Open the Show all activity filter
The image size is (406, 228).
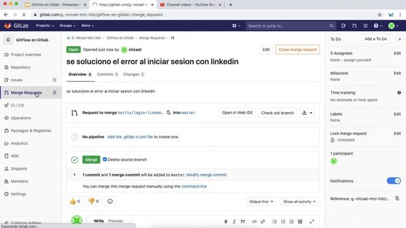click(299, 201)
